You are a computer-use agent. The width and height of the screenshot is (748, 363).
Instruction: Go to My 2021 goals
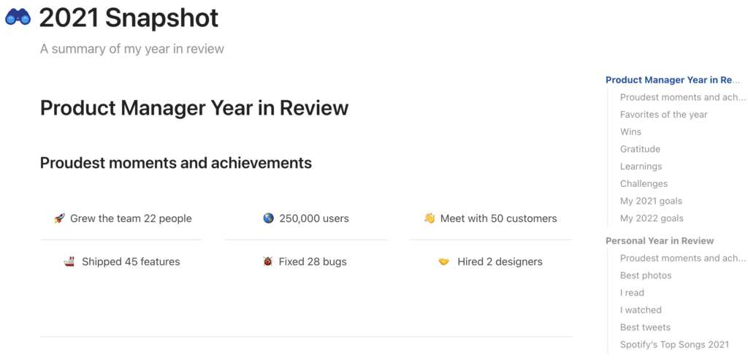651,201
